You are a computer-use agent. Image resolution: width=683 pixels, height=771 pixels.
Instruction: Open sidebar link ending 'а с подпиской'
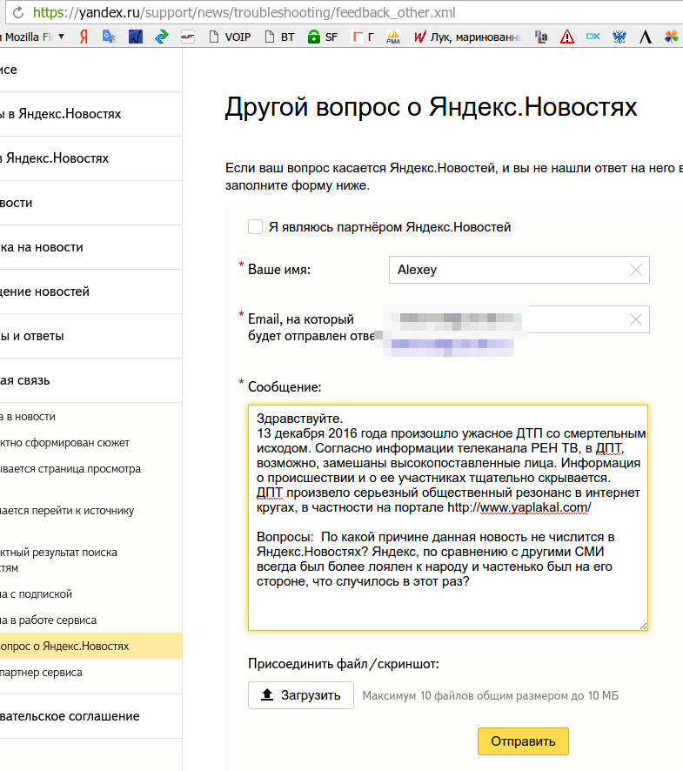(36, 594)
